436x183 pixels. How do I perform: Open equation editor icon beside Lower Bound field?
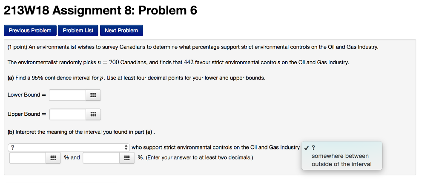pyautogui.click(x=93, y=95)
